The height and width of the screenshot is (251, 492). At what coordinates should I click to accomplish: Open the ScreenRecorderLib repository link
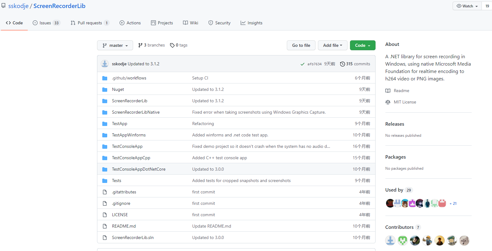59,6
